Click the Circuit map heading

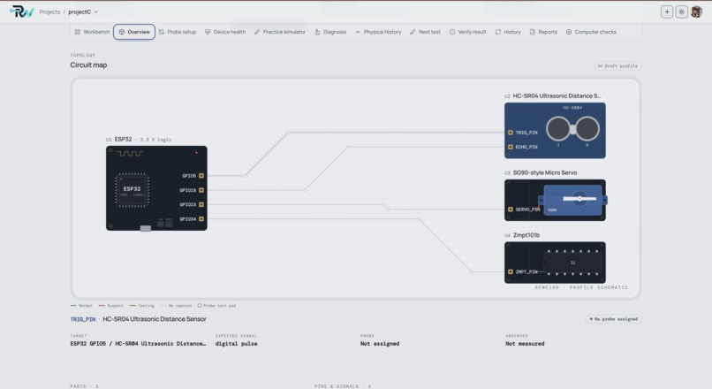pos(88,65)
